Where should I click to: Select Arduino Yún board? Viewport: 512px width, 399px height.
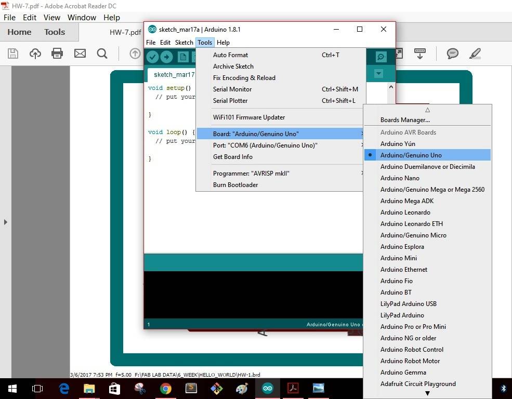tap(427, 143)
